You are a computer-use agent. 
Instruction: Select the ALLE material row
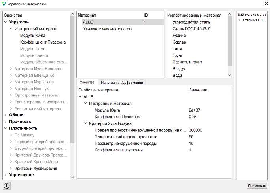click(x=123, y=22)
